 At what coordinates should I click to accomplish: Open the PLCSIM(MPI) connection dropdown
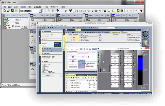[x=40, y=11]
